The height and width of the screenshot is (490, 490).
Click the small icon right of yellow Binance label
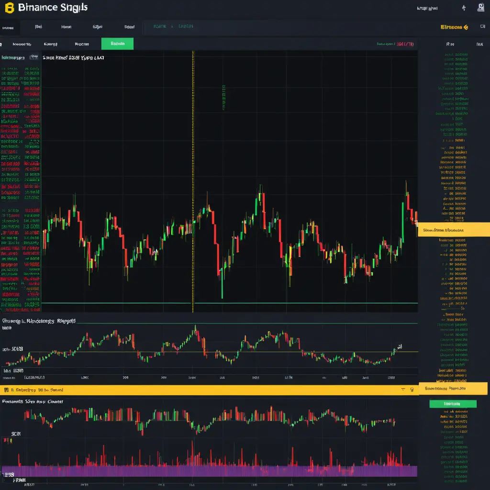[482, 27]
